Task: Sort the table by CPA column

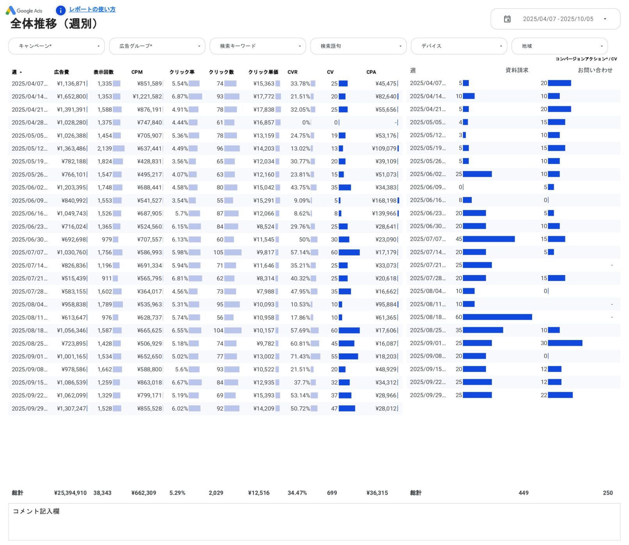Action: (x=370, y=72)
